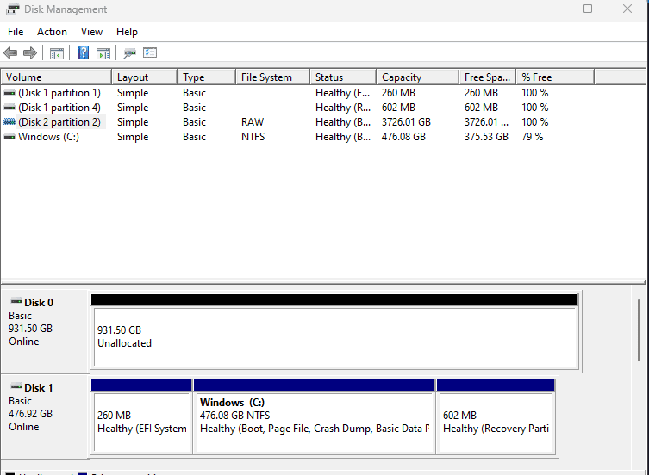Open the Action menu
The height and width of the screenshot is (475, 649).
click(52, 32)
